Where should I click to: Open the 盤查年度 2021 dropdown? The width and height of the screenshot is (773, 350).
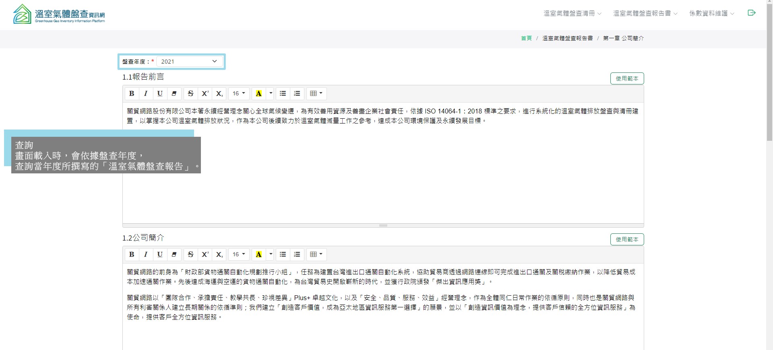[x=189, y=62]
